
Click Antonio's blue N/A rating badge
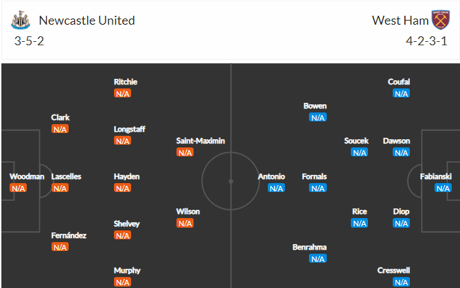tap(277, 188)
